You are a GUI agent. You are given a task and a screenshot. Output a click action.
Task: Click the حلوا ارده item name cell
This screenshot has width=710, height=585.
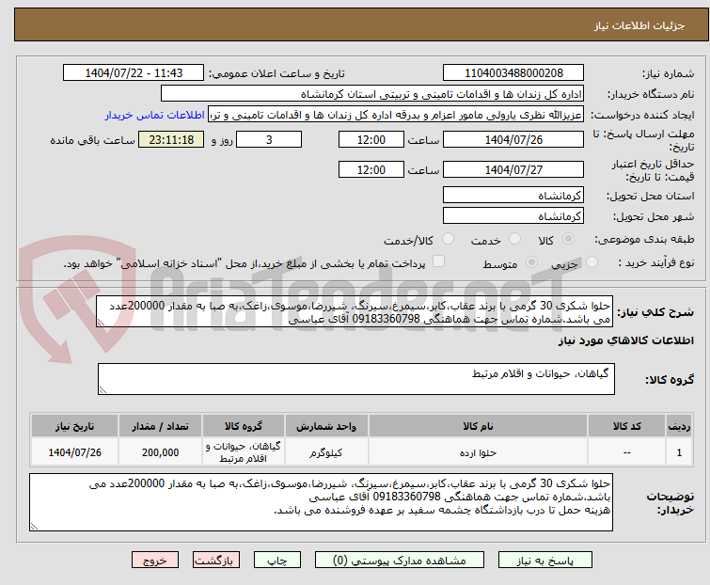pos(478,452)
